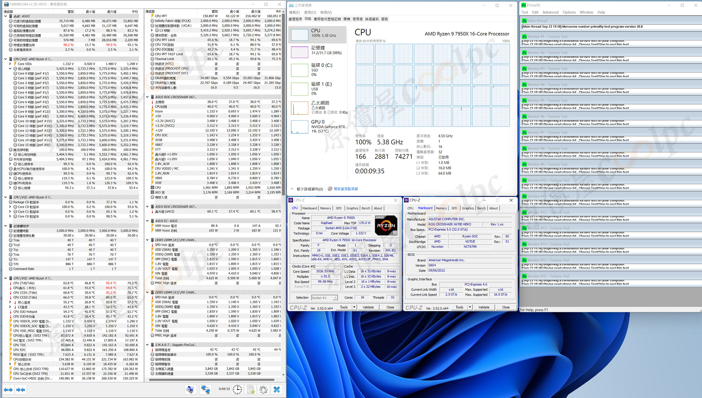Screen dimensions: 702x398
Task: Expand Core VIDs row in HWiNFO
Action: 10,64
